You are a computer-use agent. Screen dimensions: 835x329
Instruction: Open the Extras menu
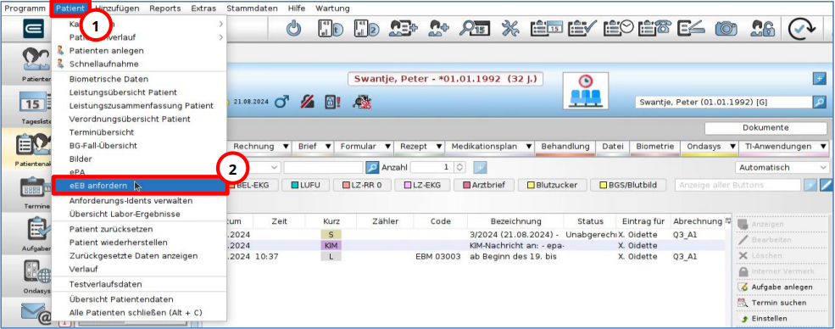coord(204,8)
